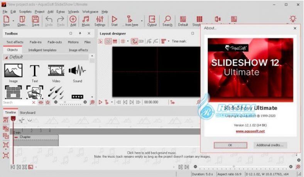Select the particle object in Toolbox
Screen dimensions: 304x177
[56, 93]
